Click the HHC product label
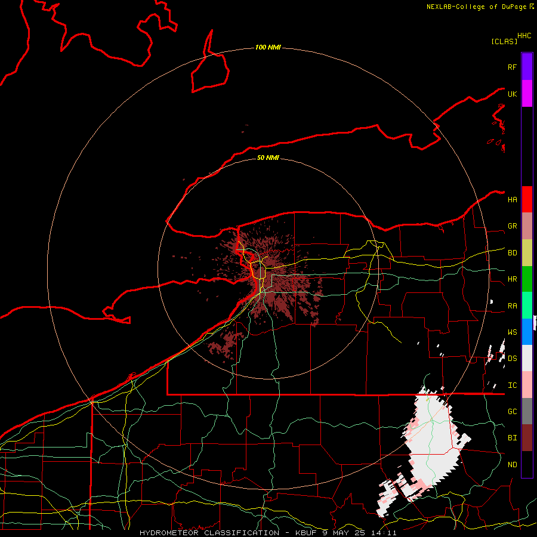 [524, 36]
